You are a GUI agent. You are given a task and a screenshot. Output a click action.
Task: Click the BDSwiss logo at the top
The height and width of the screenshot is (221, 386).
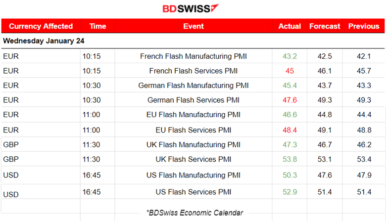click(191, 8)
